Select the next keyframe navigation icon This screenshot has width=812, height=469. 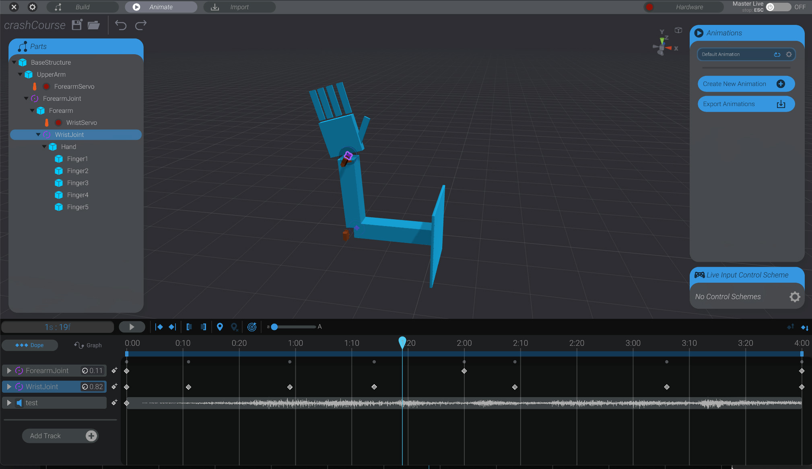pos(172,327)
